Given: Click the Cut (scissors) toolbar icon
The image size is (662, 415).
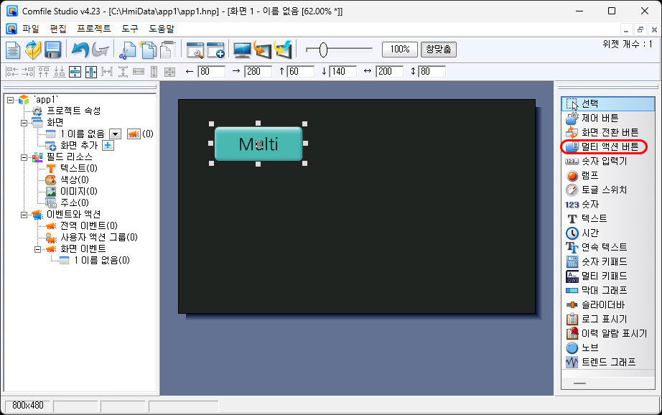Looking at the screenshot, I should coord(128,50).
